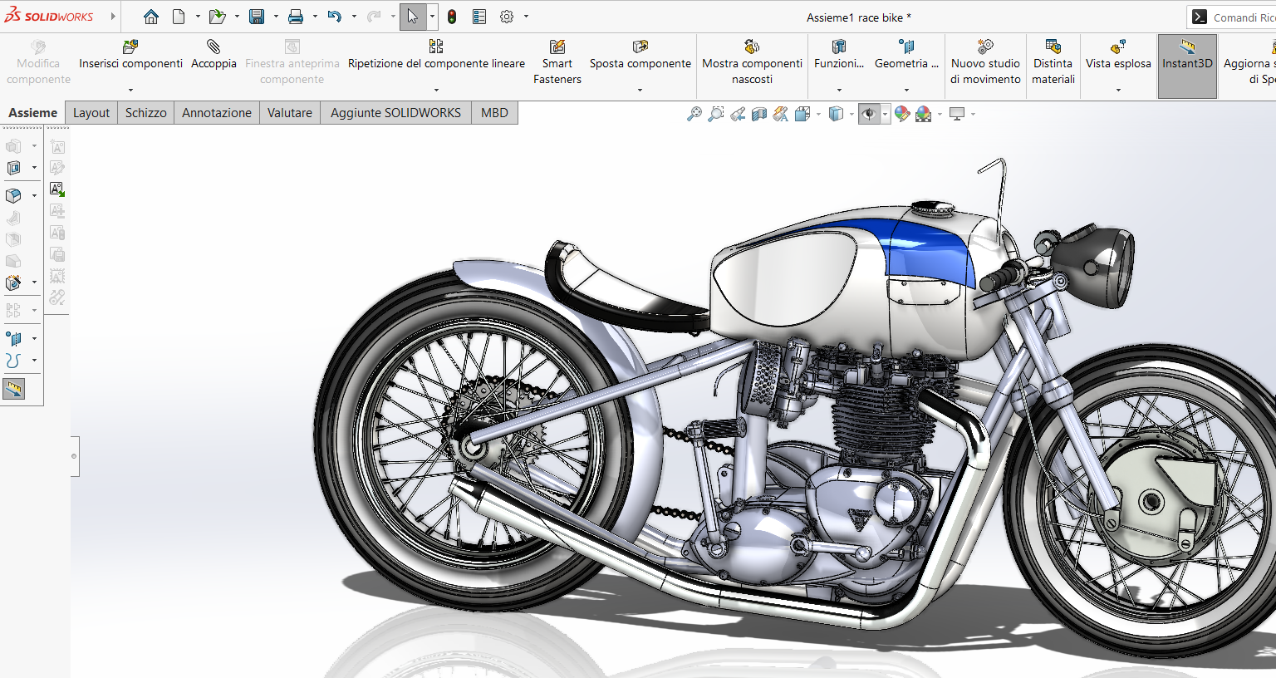Choose the Accoppia mate tool

213,56
